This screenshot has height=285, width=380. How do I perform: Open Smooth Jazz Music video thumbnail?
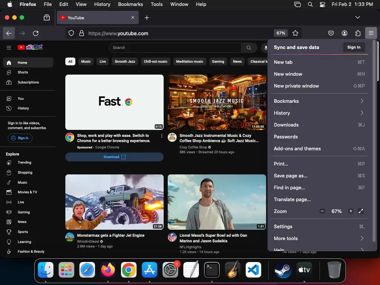[x=217, y=102]
